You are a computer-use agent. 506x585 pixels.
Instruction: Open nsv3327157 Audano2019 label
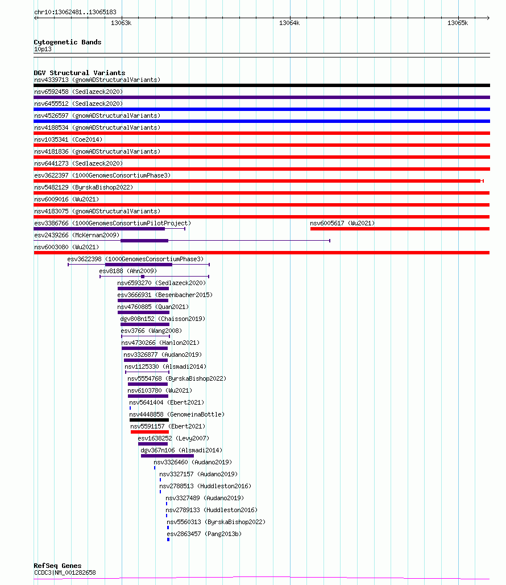(x=198, y=474)
